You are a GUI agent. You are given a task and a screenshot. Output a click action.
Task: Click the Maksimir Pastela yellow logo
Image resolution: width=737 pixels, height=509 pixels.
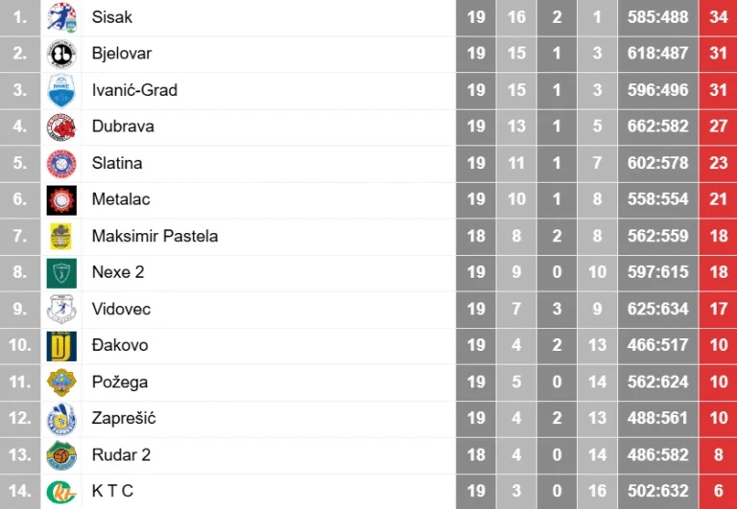(x=61, y=236)
